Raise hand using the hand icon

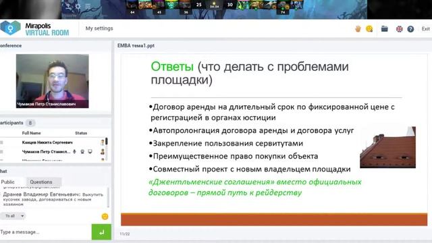point(358,28)
